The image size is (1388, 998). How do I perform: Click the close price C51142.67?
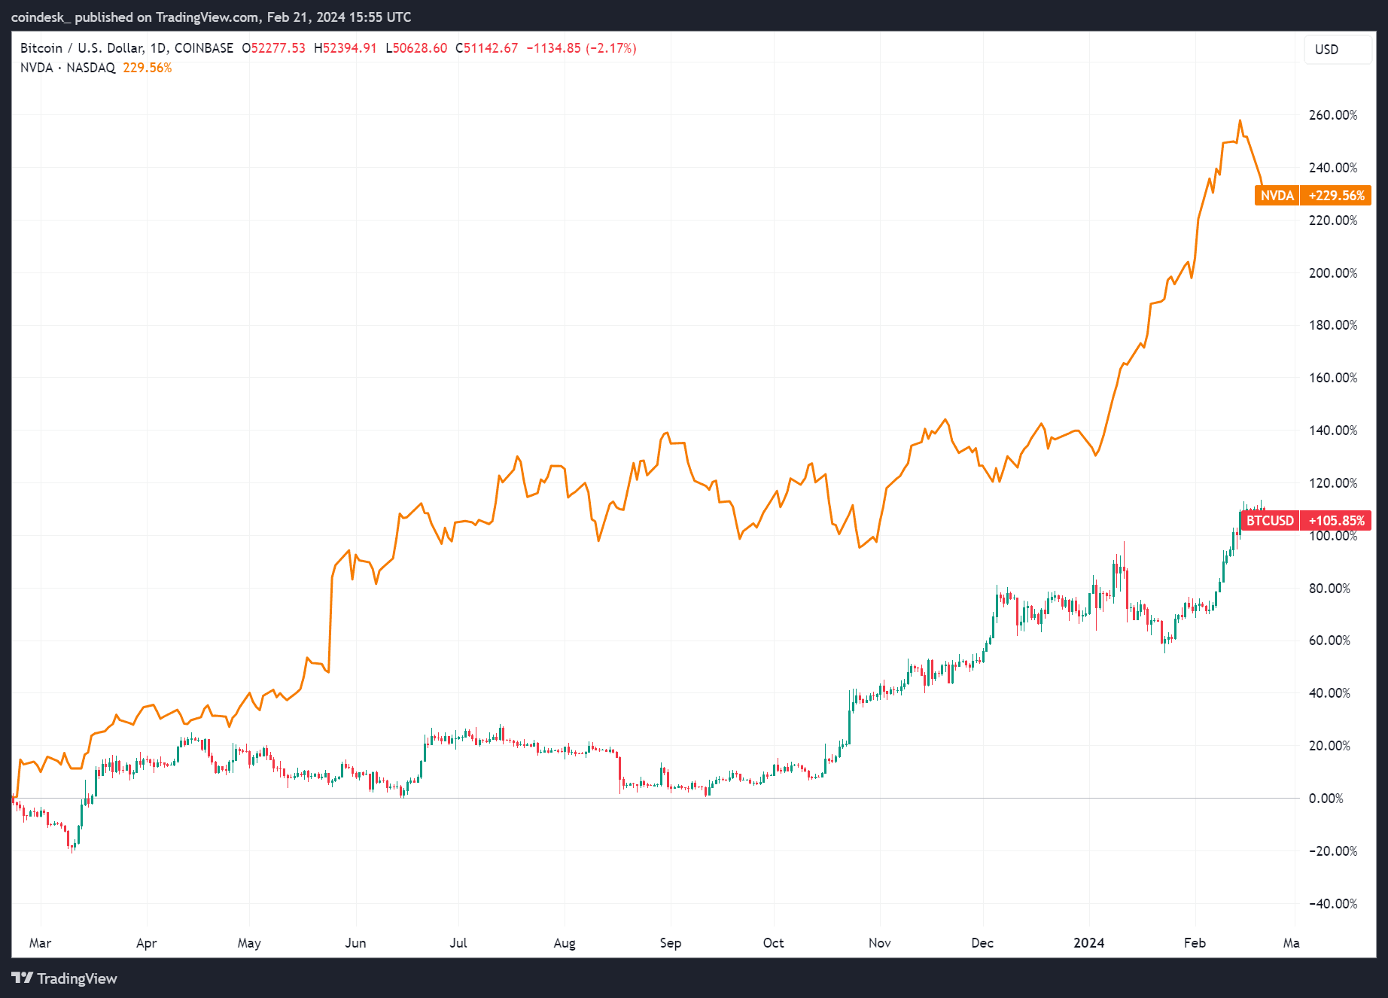(x=486, y=48)
